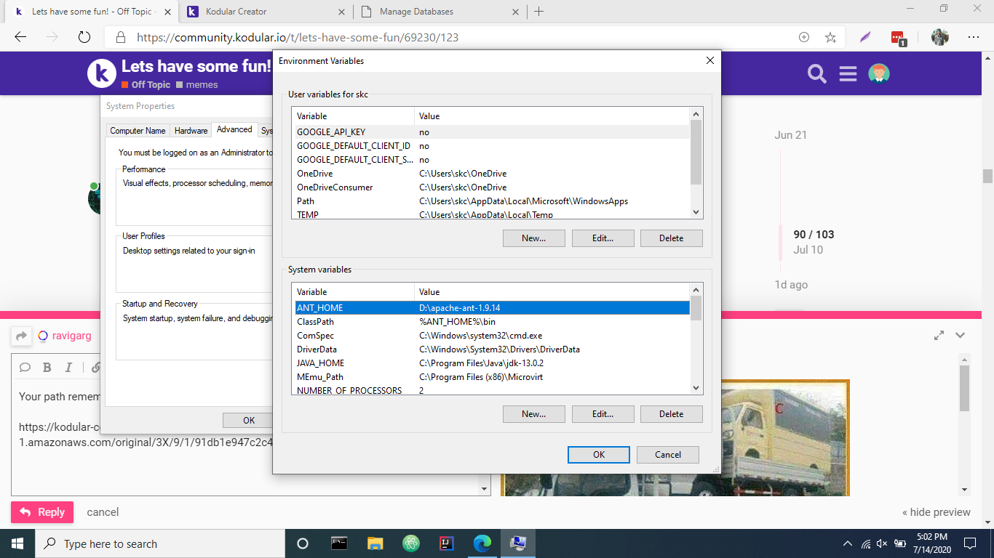Select the Hardware tab in System Properties
994x558 pixels.
(191, 131)
